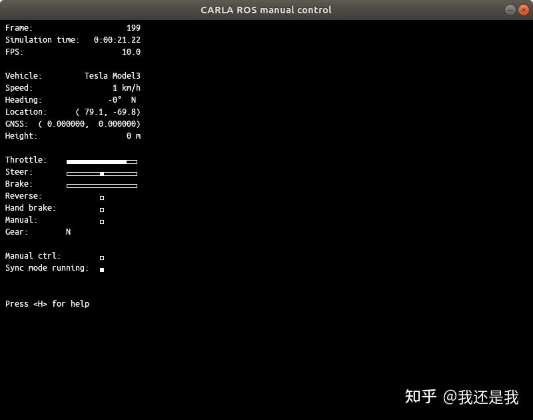Click the CARLA ROS manual control title bar
The image size is (533, 420).
click(265, 9)
